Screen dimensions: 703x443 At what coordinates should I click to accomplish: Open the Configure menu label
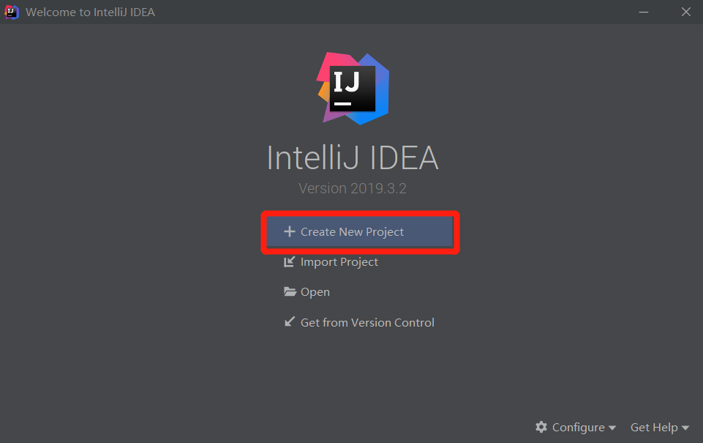pyautogui.click(x=578, y=427)
